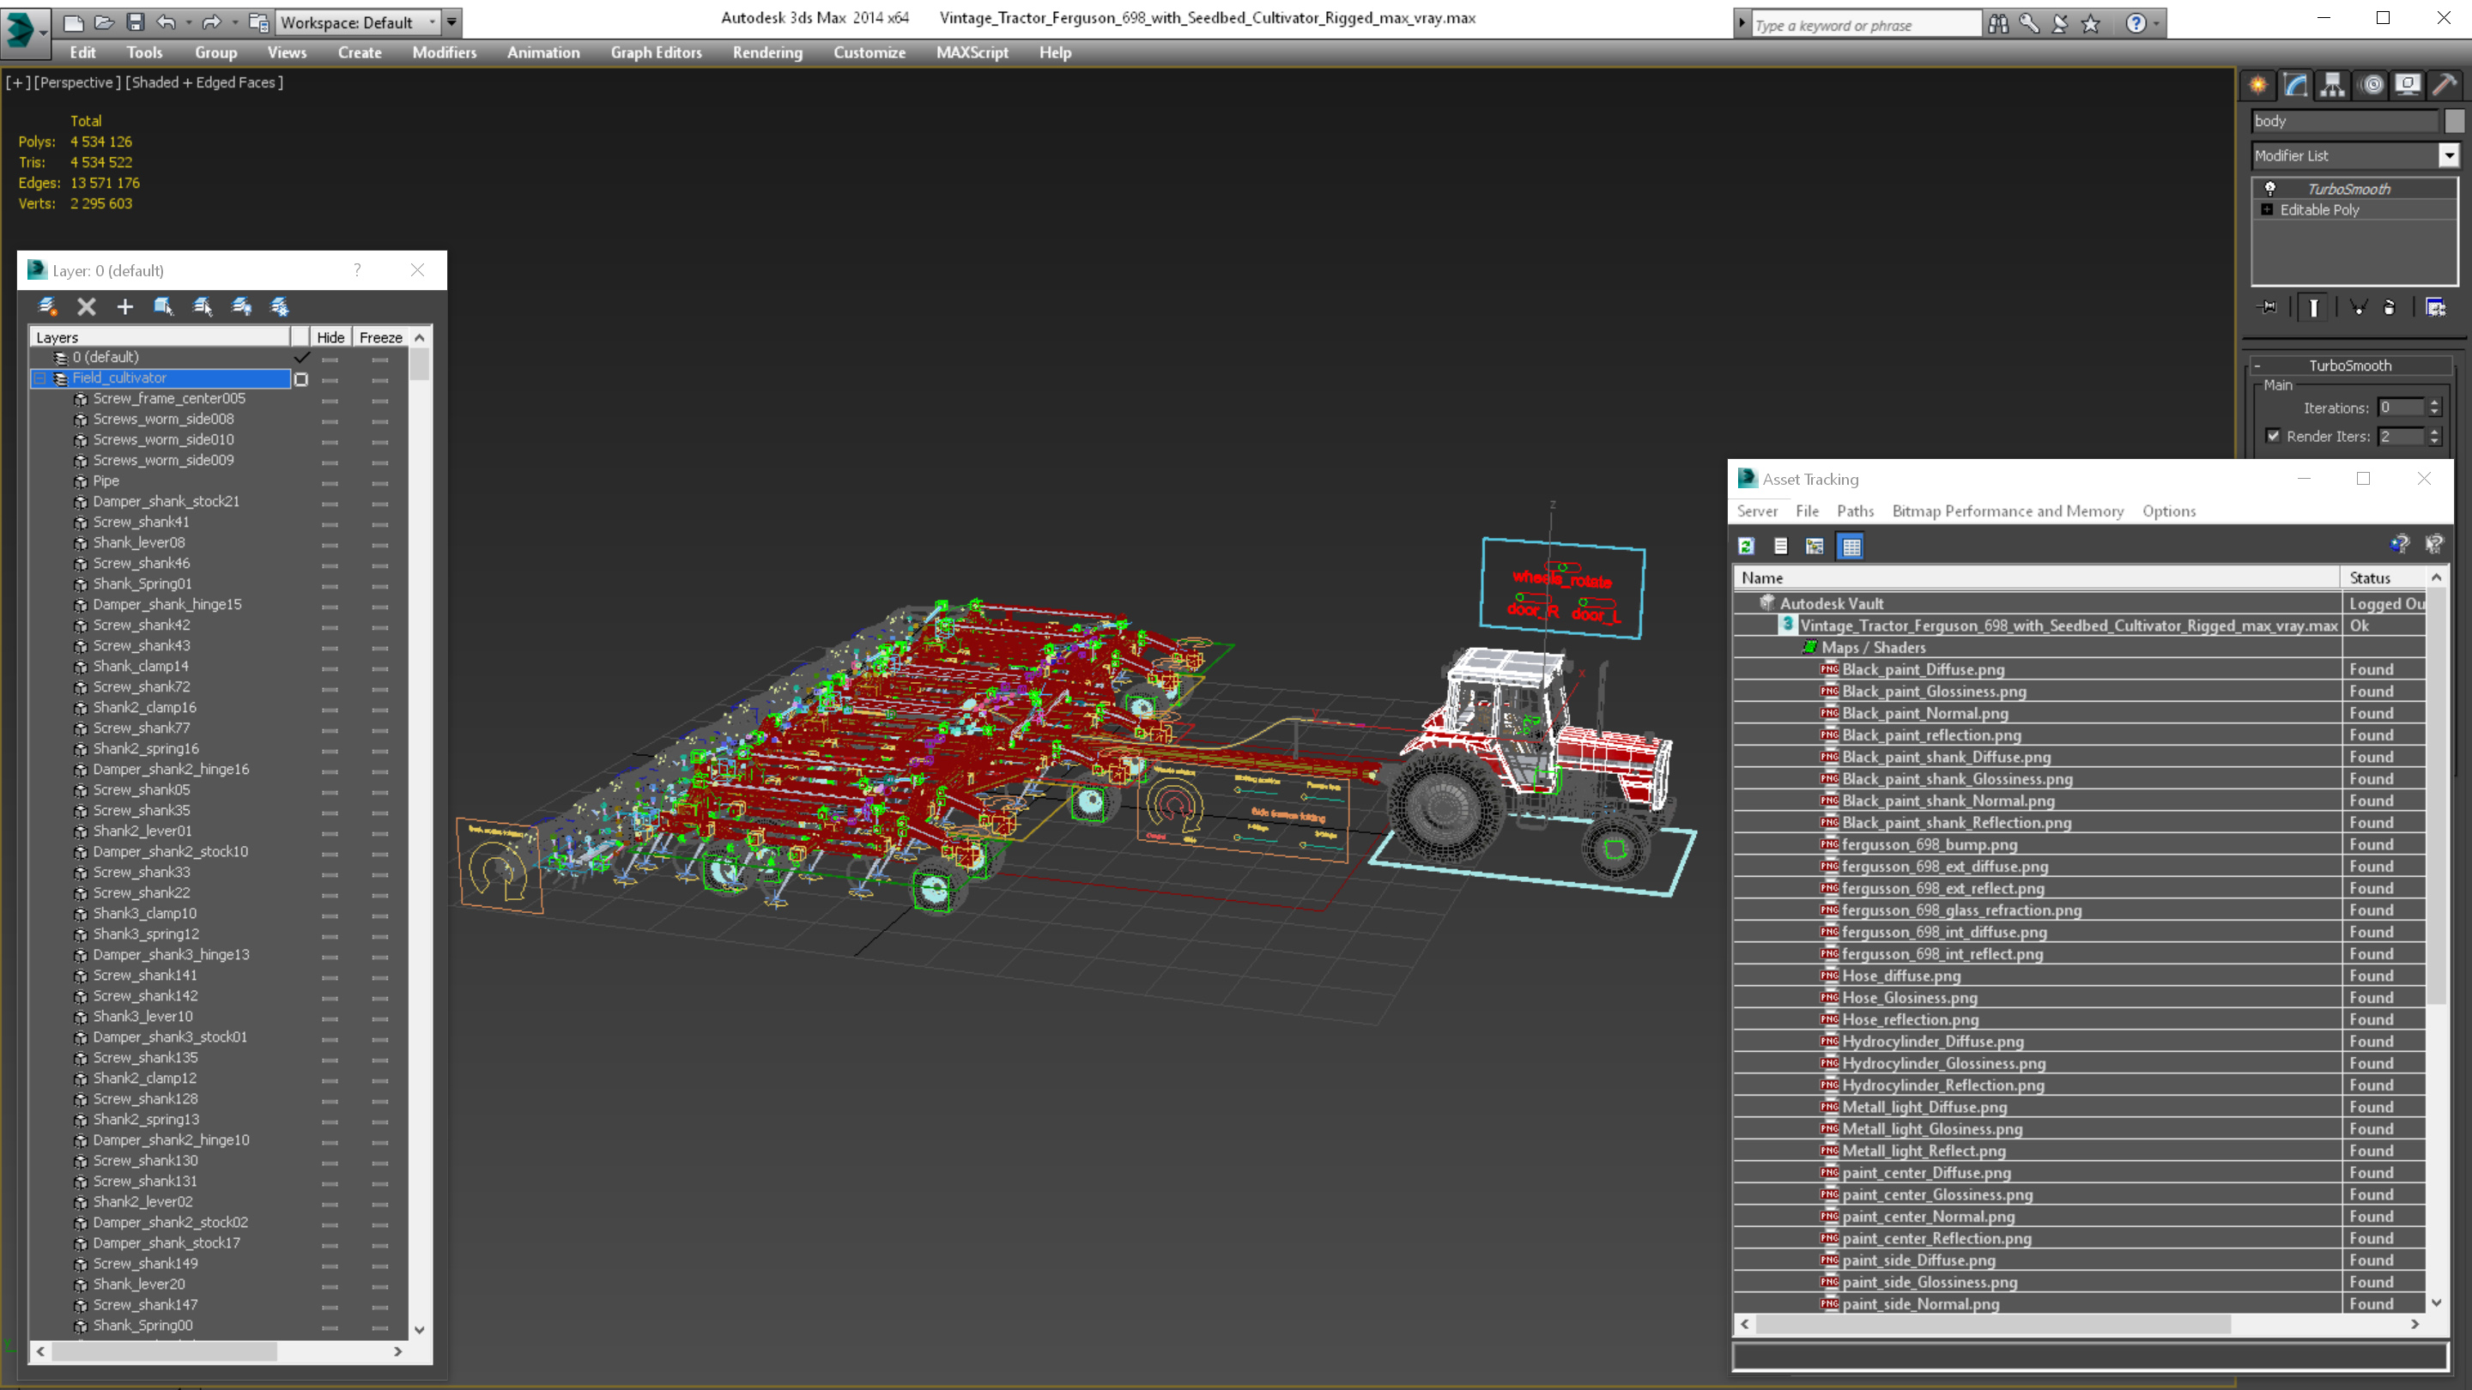Open Paths menu in Asset Tracking
2472x1390 pixels.
point(1854,511)
